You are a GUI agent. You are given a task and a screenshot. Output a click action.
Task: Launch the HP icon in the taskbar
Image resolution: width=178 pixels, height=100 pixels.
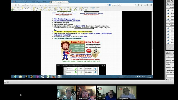(x=43, y=77)
